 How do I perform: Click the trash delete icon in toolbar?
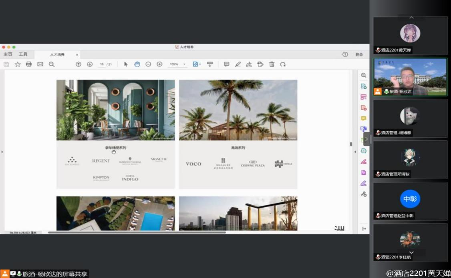272,64
